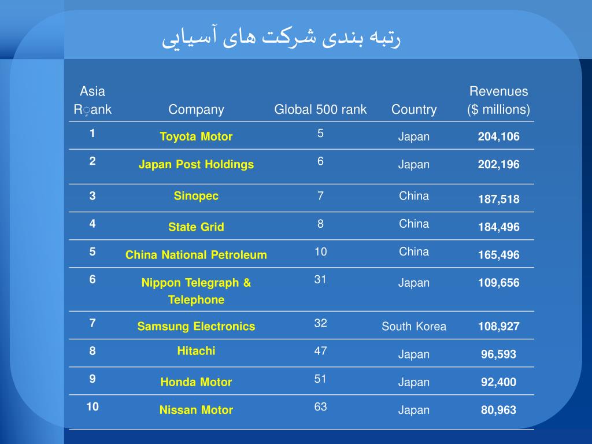This screenshot has width=592, height=444.
Task: Click Global 500 rank 31 cell
Action: (320, 279)
